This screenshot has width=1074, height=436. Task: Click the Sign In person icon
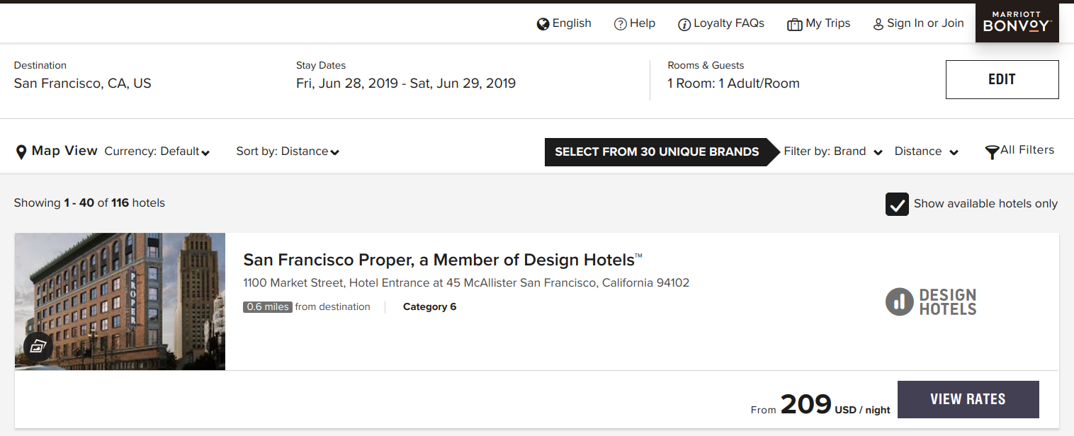(x=878, y=24)
